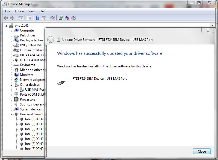Open the Properties toolbar icon

click(x=29, y=18)
